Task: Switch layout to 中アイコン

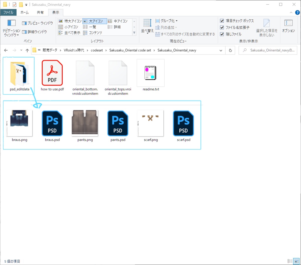Action: pyautogui.click(x=118, y=21)
